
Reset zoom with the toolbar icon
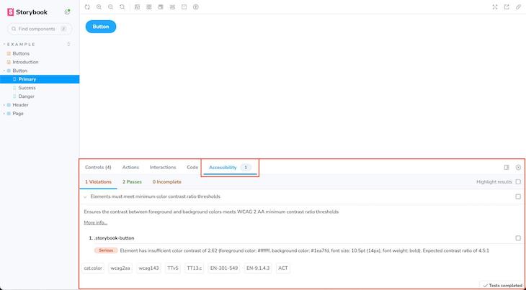[x=122, y=6]
